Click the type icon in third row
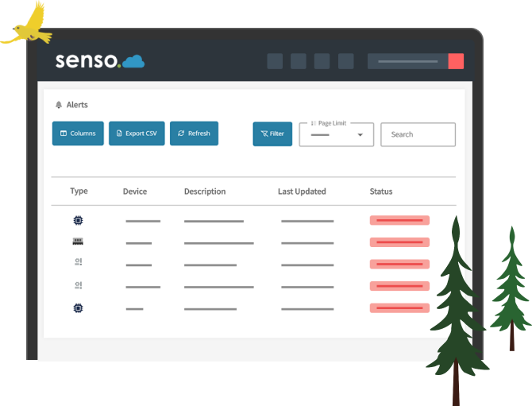 point(78,263)
